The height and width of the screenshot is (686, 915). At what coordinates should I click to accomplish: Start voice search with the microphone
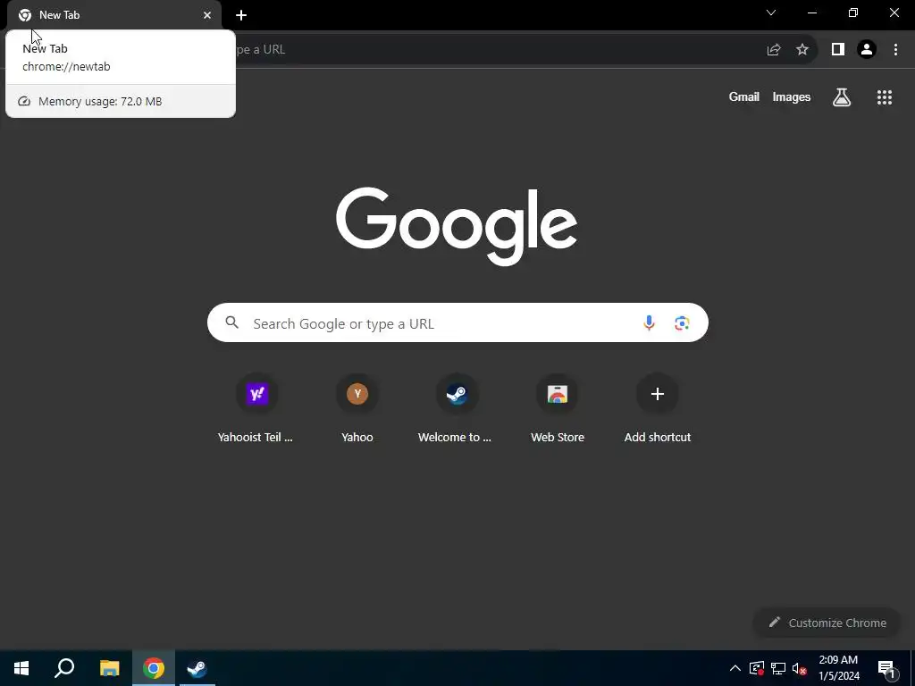649,322
